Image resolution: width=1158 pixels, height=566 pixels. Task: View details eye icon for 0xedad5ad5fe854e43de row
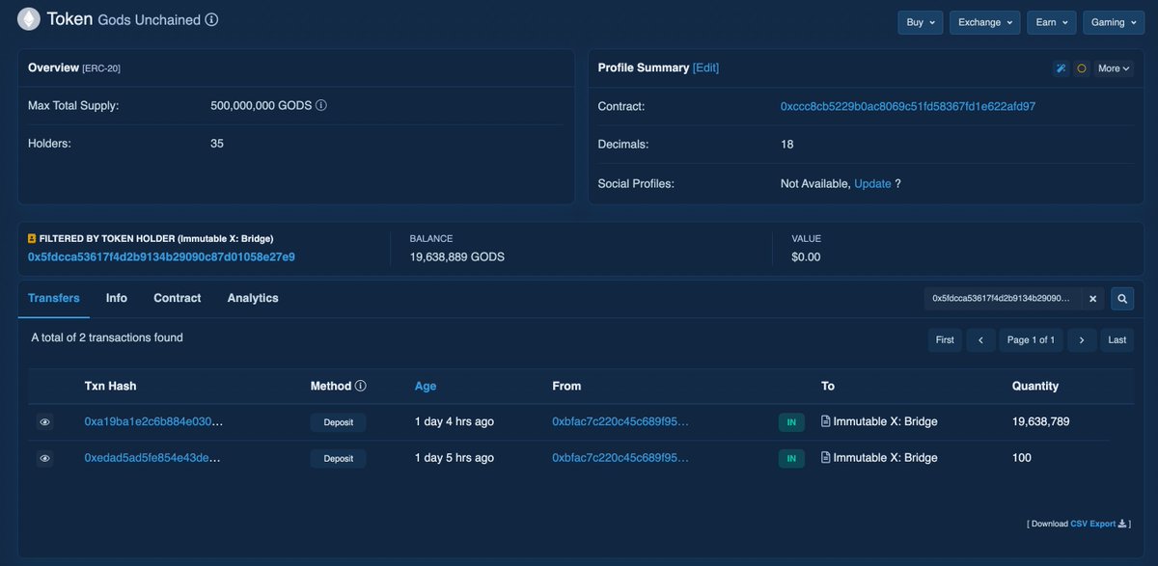[x=45, y=459]
